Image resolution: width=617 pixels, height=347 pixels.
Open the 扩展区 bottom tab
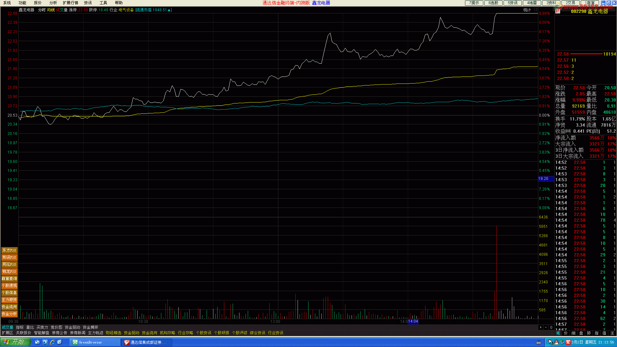(x=7, y=333)
